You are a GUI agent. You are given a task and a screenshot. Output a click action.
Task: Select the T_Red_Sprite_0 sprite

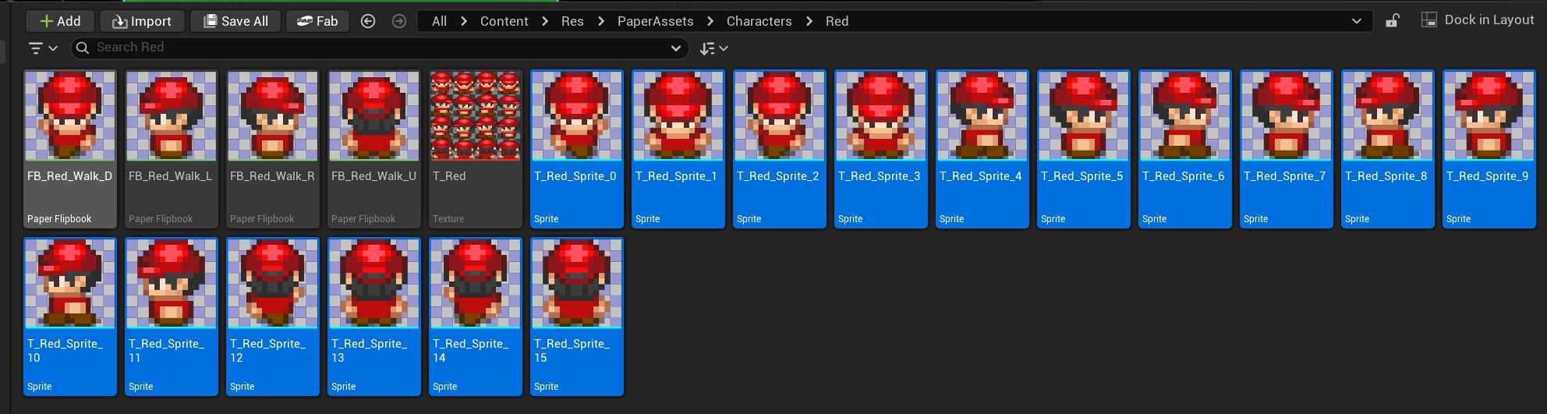(577, 148)
